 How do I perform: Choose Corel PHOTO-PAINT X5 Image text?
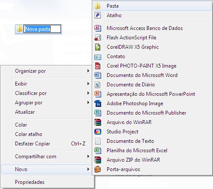coord(142,66)
